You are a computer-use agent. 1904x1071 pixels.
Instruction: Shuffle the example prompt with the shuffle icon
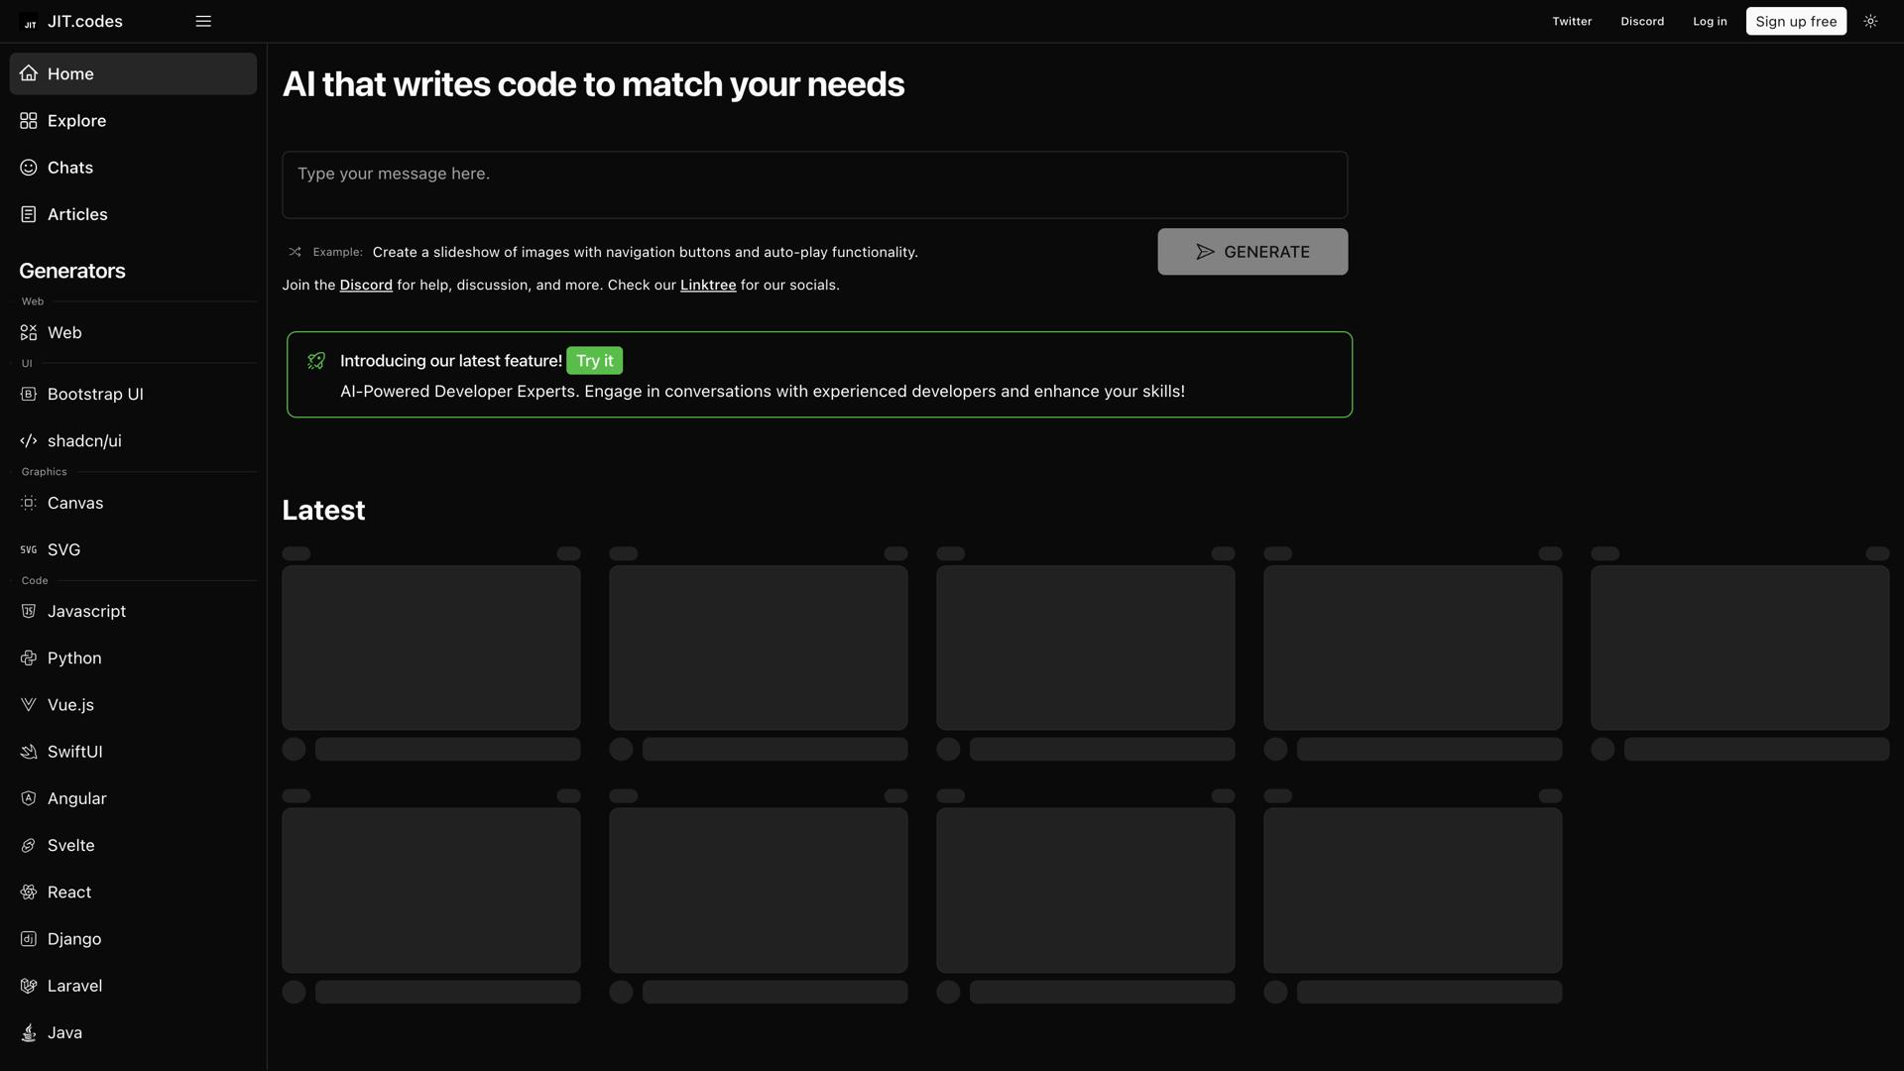point(294,252)
